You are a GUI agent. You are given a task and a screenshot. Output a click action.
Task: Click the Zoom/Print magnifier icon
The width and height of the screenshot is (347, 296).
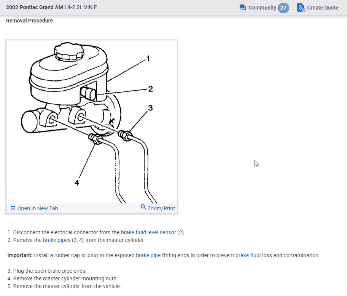[x=143, y=207]
